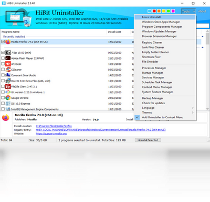Sort by Programs Name column header
Image resolution: width=210 pixels, height=202 pixels.
pyautogui.click(x=54, y=32)
